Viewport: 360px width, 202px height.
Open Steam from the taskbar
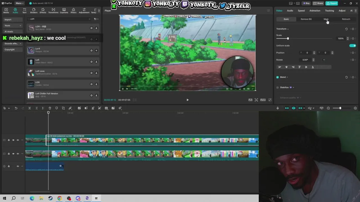50,198
